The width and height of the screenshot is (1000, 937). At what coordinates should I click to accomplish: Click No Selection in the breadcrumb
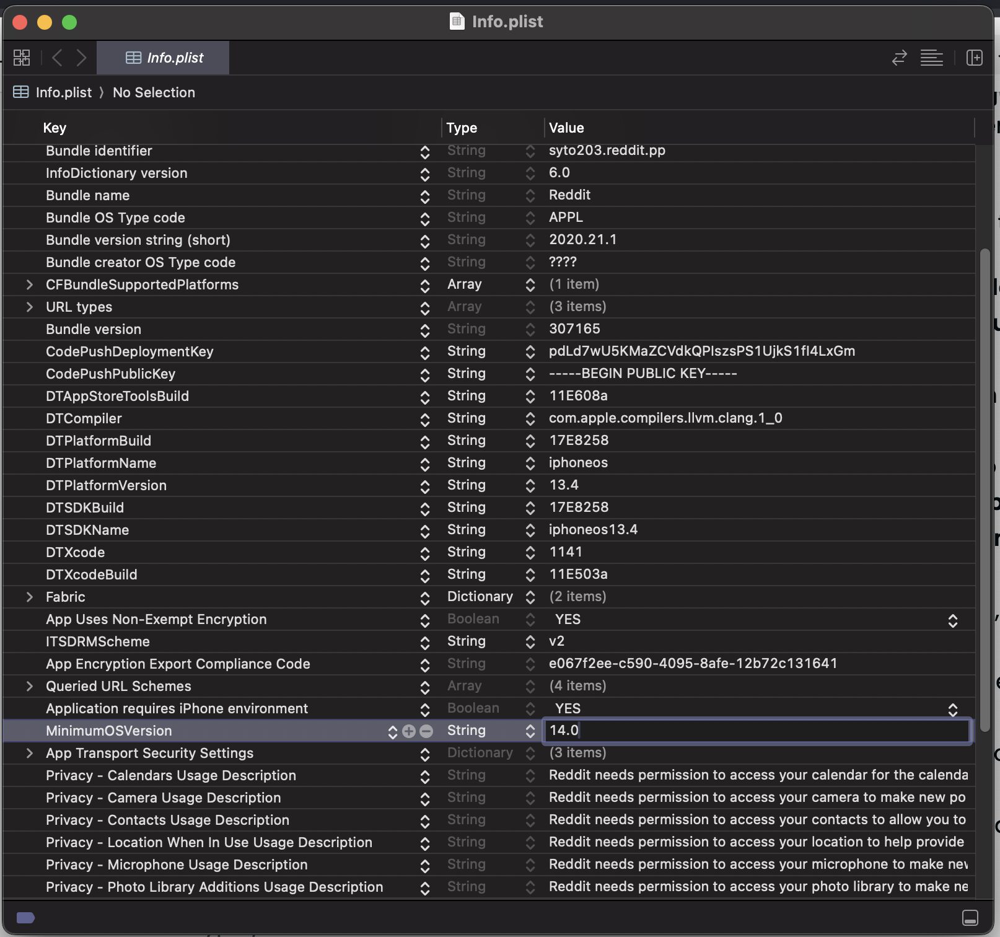(154, 92)
